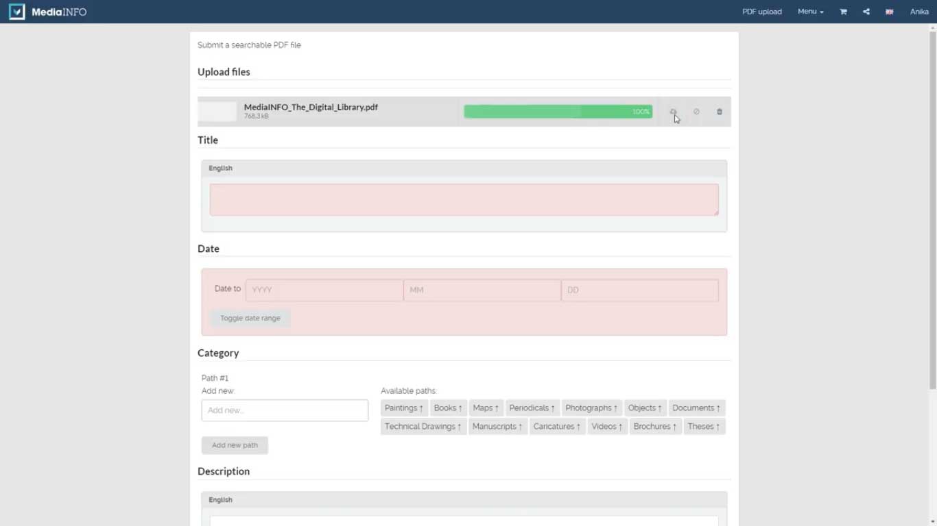Select the Theses category path
This screenshot has height=526, width=937.
tap(704, 427)
